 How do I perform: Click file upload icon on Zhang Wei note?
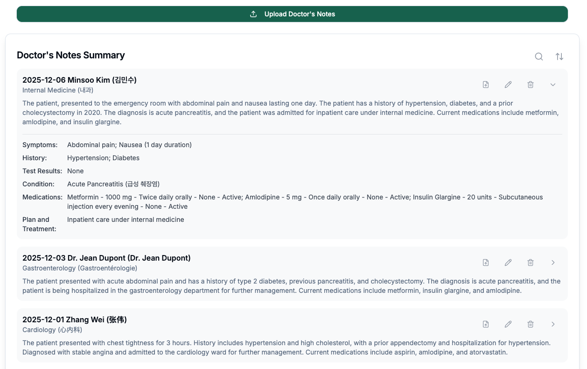(x=486, y=324)
